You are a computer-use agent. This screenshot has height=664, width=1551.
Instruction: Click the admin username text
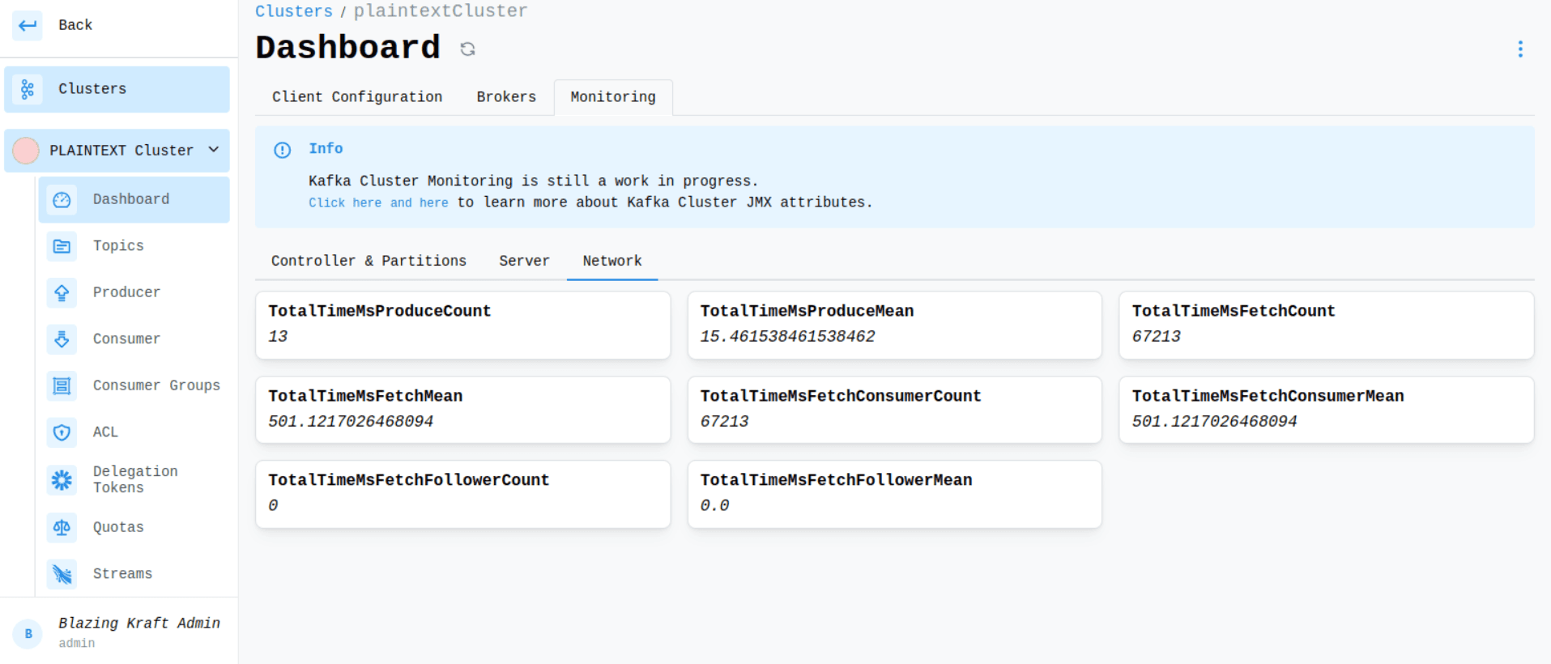(77, 643)
